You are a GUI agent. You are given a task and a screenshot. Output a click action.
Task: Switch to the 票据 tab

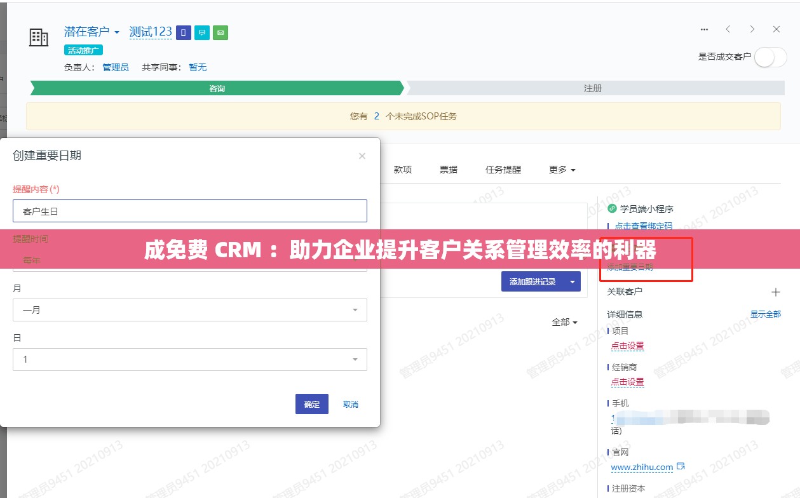pos(447,170)
